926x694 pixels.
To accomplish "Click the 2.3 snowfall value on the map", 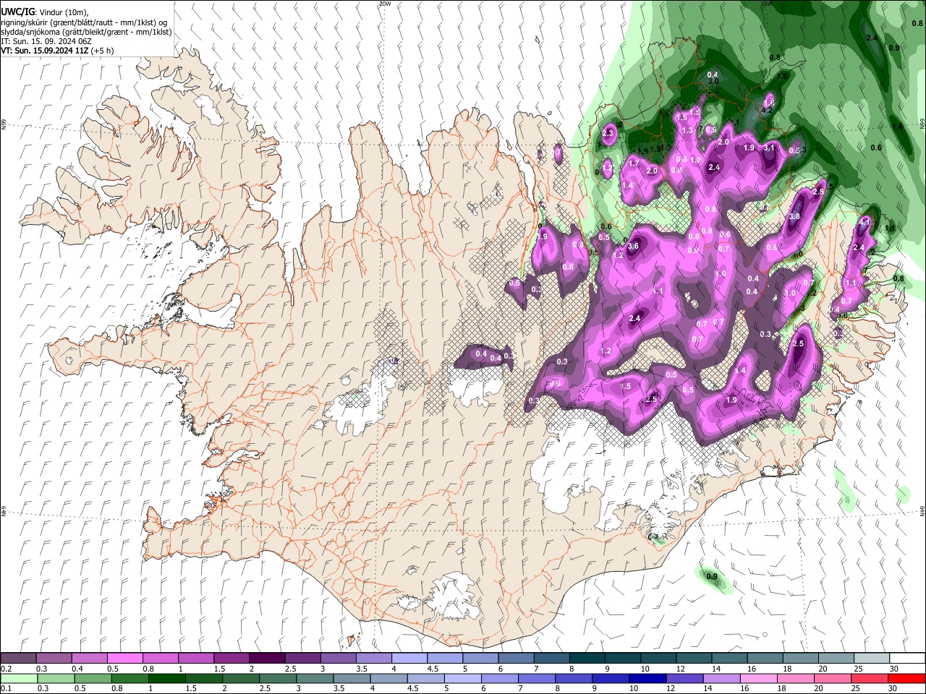I will click(x=608, y=133).
